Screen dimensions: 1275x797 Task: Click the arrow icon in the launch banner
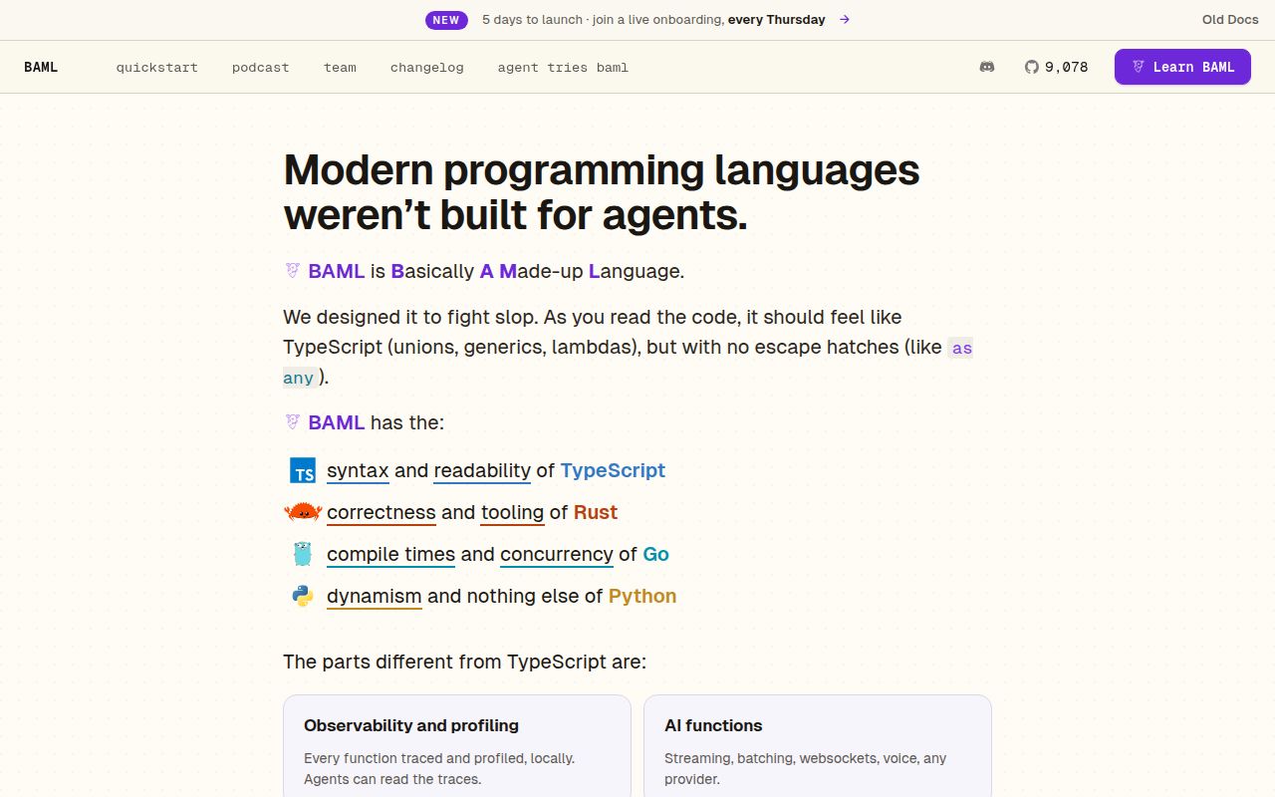click(844, 19)
